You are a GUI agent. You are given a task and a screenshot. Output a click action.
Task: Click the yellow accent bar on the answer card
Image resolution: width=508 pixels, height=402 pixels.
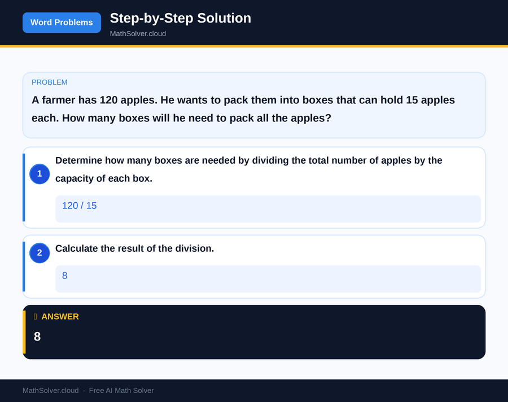24,331
